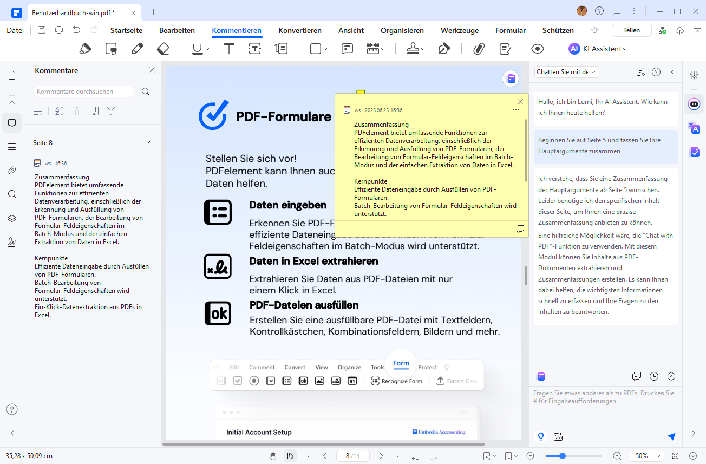Sort comments with sort icon
The image size is (706, 464).
(x=59, y=111)
